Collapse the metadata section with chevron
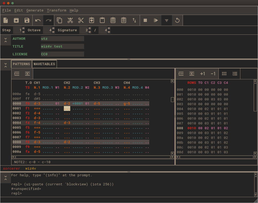Screen dimensions: 258x203 click(x=6, y=40)
